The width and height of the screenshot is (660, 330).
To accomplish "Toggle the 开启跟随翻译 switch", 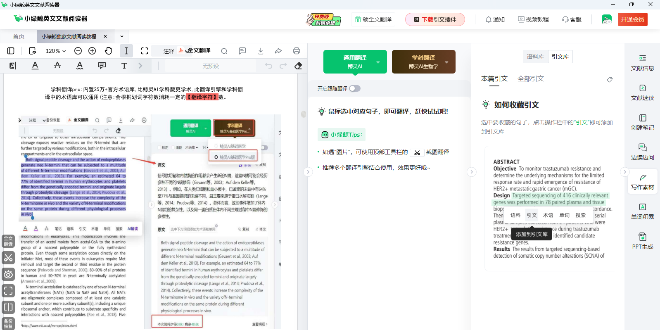I will coord(355,88).
